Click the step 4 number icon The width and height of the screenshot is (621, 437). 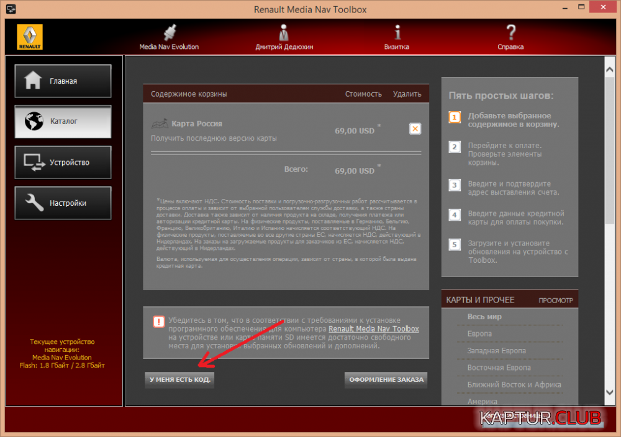pos(455,214)
